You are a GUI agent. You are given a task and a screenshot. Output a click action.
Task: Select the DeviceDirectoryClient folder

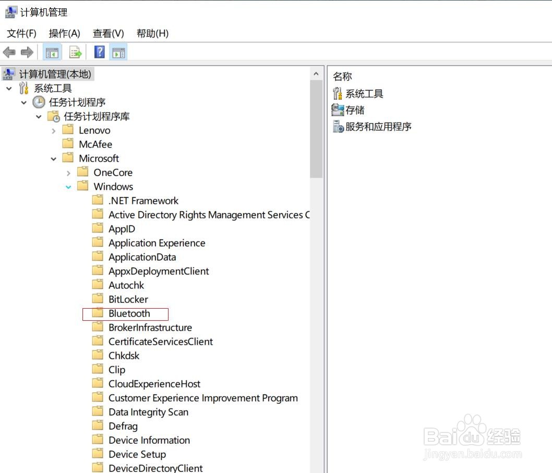point(155,468)
